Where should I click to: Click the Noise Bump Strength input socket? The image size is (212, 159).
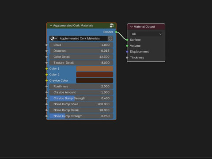pyautogui.click(x=47, y=116)
